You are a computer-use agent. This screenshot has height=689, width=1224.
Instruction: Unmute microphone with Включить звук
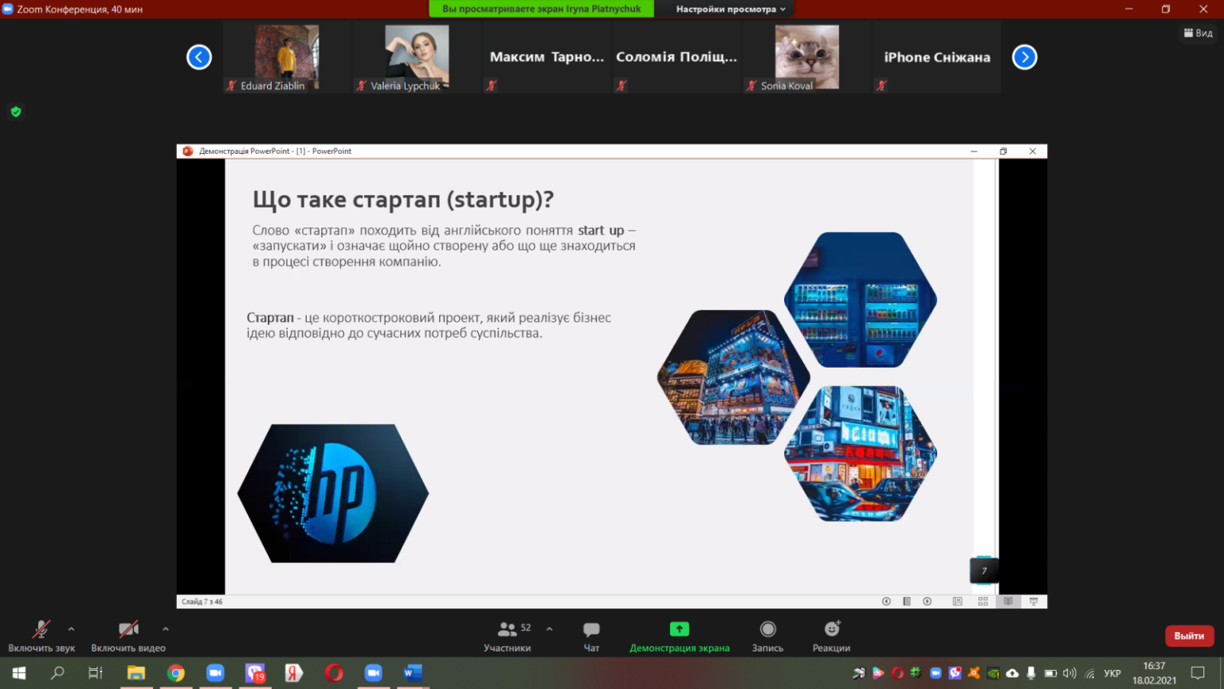41,636
